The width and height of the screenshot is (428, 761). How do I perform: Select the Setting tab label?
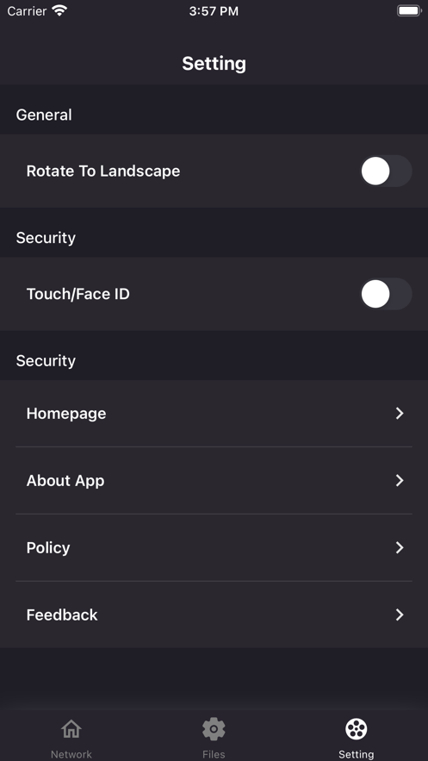click(x=357, y=754)
